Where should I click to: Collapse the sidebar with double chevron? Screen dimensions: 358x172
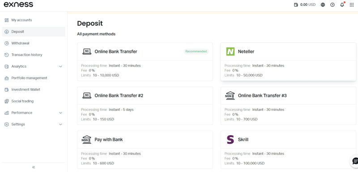34,167
